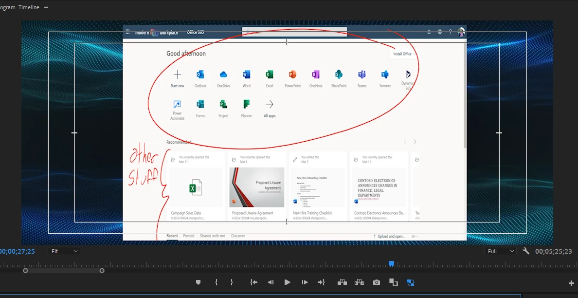Click the blue playhead on the time ruler
This screenshot has height=298, width=578.
point(392,264)
